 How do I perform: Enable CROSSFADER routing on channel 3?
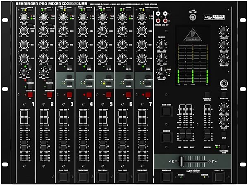(69, 77)
